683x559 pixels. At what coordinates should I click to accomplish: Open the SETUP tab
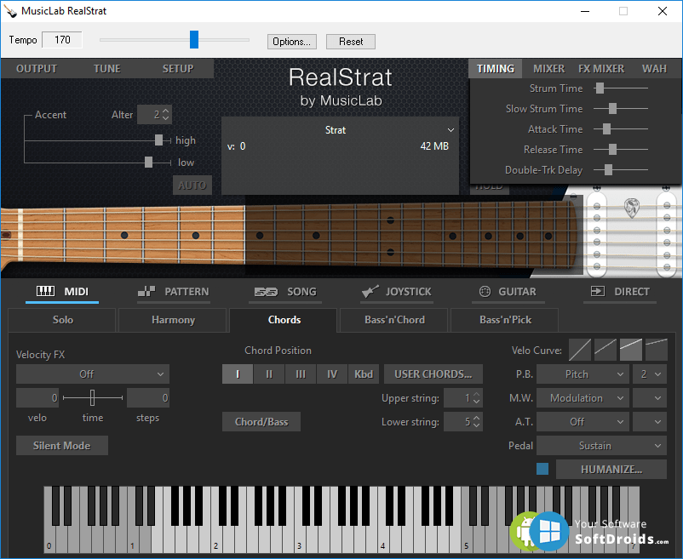pyautogui.click(x=178, y=69)
